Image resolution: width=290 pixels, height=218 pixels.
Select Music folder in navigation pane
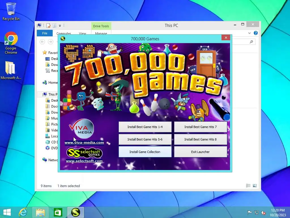pos(52,118)
